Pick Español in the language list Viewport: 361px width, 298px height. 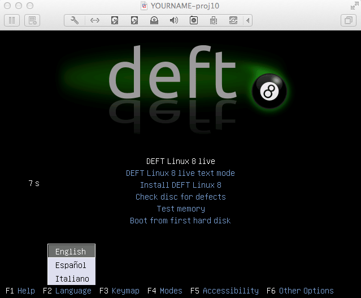[71, 265]
